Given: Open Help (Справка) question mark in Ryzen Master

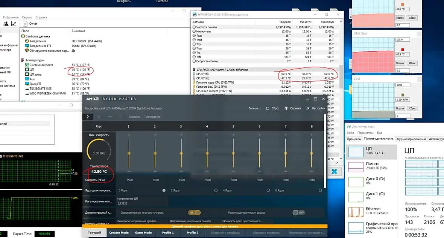Looking at the screenshot, I should pos(286,108).
